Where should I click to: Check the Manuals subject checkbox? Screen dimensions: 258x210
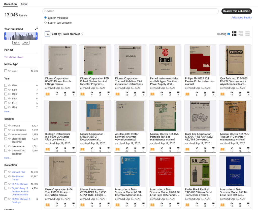pos(6,125)
